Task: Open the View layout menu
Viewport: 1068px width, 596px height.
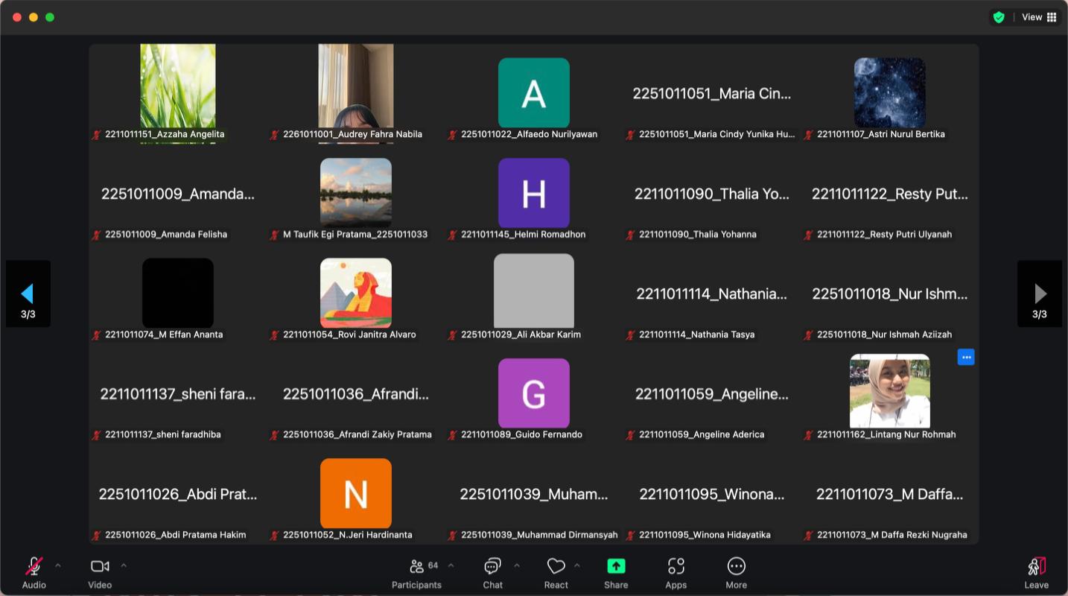Action: 1039,17
